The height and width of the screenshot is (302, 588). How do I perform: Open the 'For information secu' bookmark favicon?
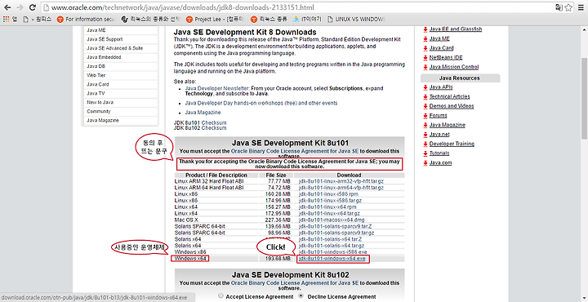tap(60, 19)
